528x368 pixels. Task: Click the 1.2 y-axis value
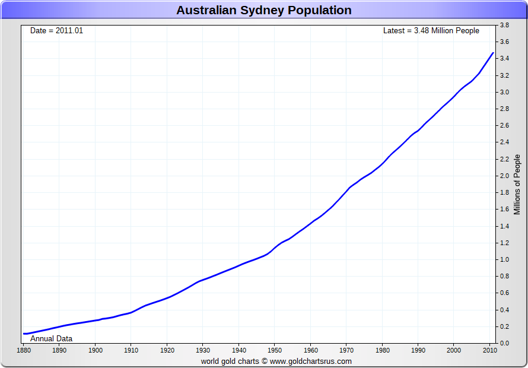tap(504, 243)
